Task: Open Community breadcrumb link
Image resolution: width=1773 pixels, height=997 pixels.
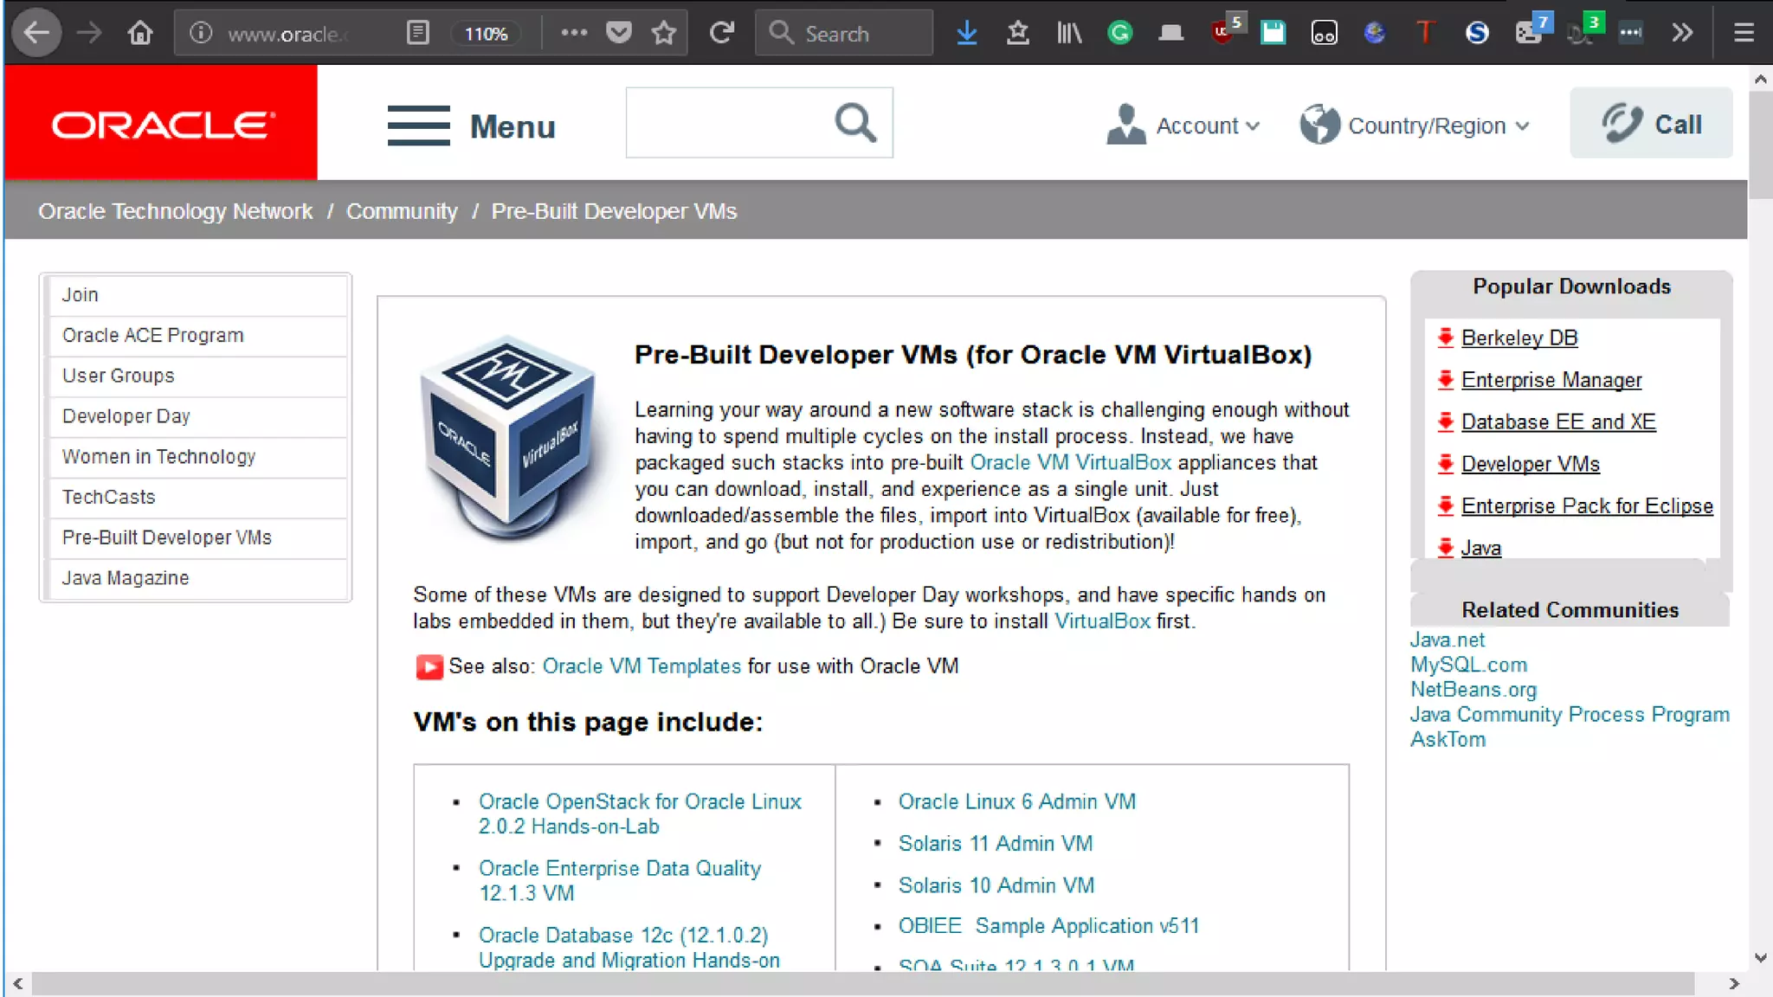Action: [x=402, y=211]
